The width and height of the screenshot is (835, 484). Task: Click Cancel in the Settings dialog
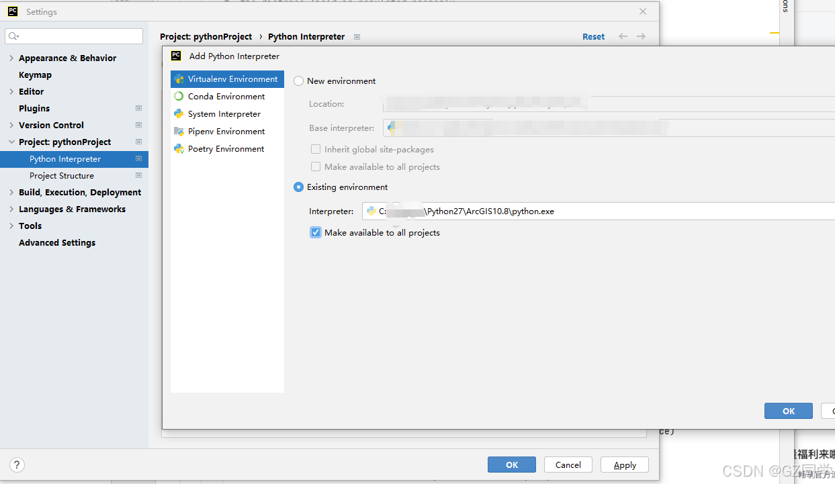(568, 465)
